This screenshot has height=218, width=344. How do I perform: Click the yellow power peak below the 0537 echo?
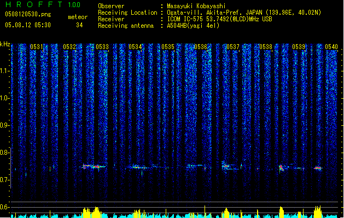point(226,213)
